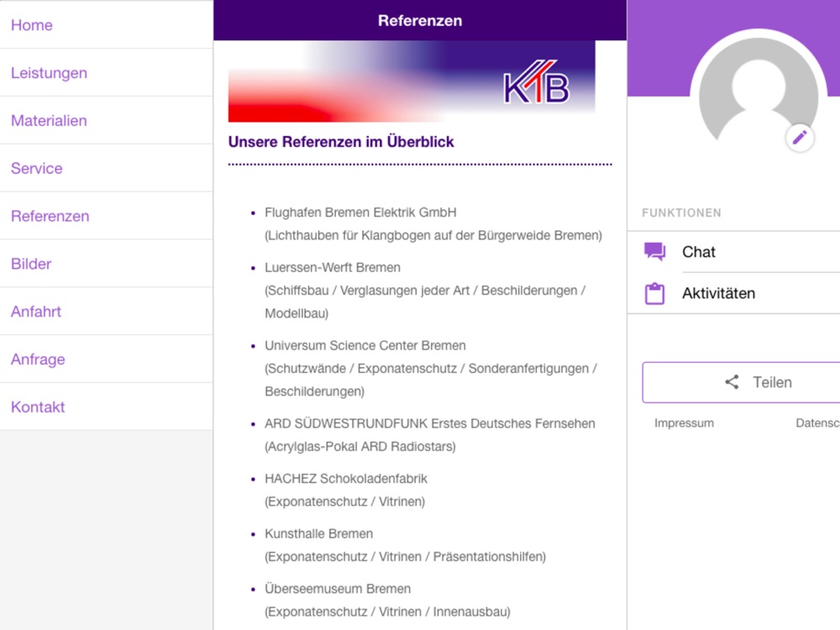The height and width of the screenshot is (630, 840).
Task: Select Service in sidebar
Action: pos(106,168)
